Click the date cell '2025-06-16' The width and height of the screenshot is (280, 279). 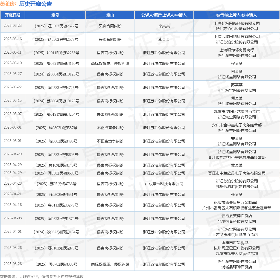(x=13, y=39)
